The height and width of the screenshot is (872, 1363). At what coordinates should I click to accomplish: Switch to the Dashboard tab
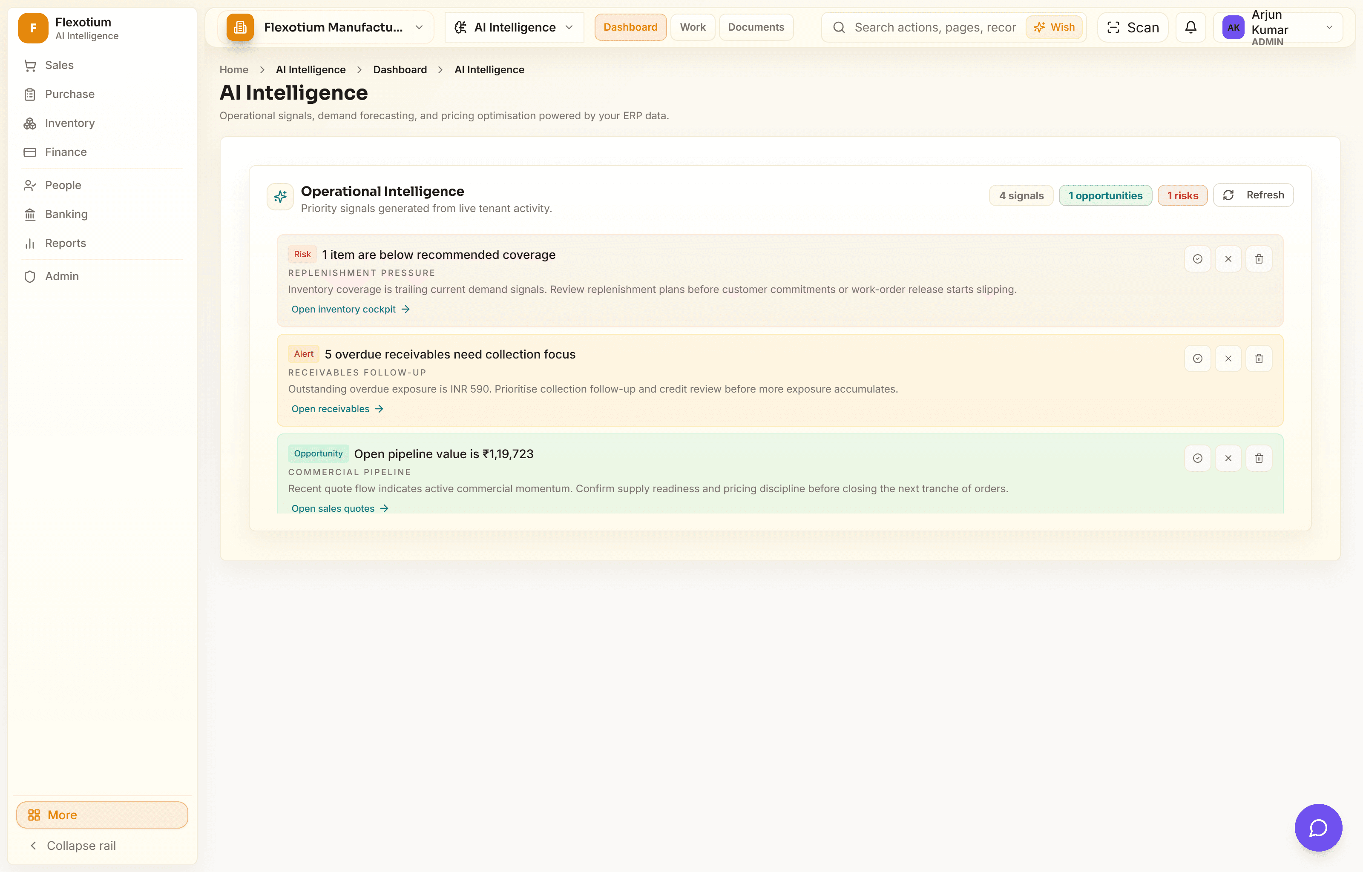coord(630,27)
